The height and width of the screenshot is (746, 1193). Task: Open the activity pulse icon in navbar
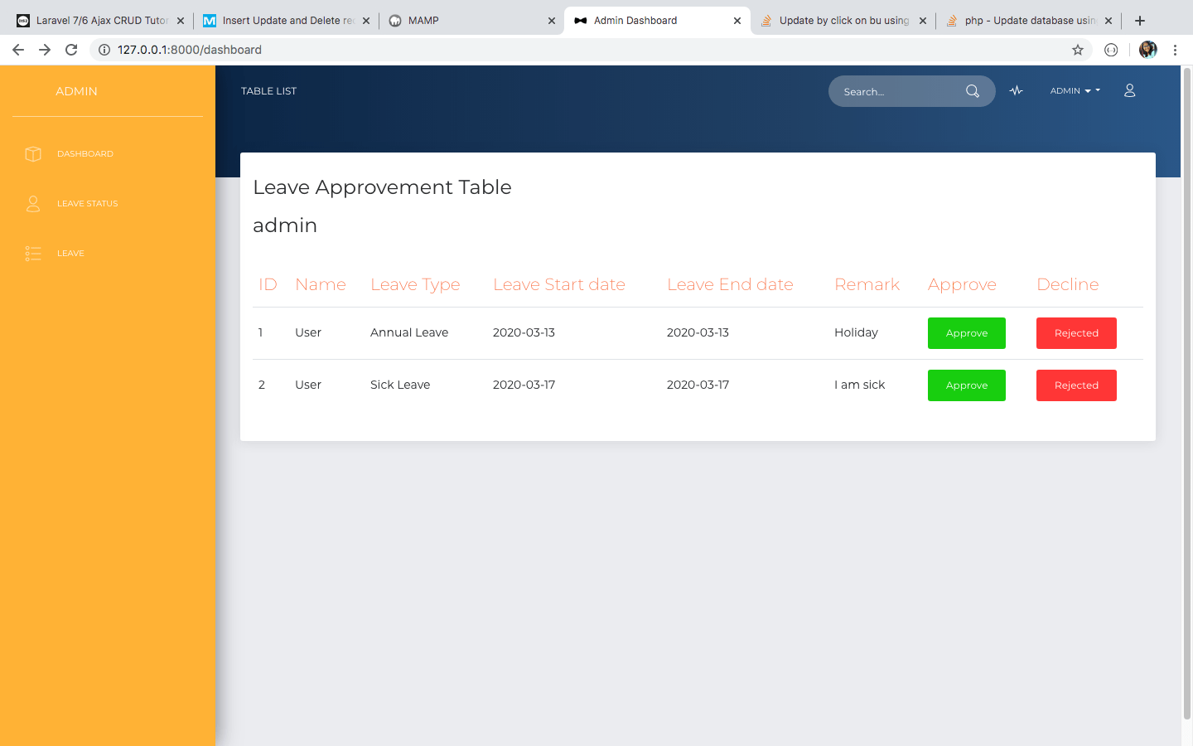point(1017,91)
